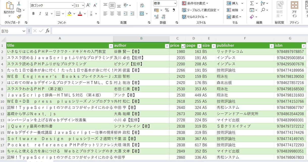Toggle middle vertical alignment
Viewport: 308px width, 162px height.
(112, 5)
